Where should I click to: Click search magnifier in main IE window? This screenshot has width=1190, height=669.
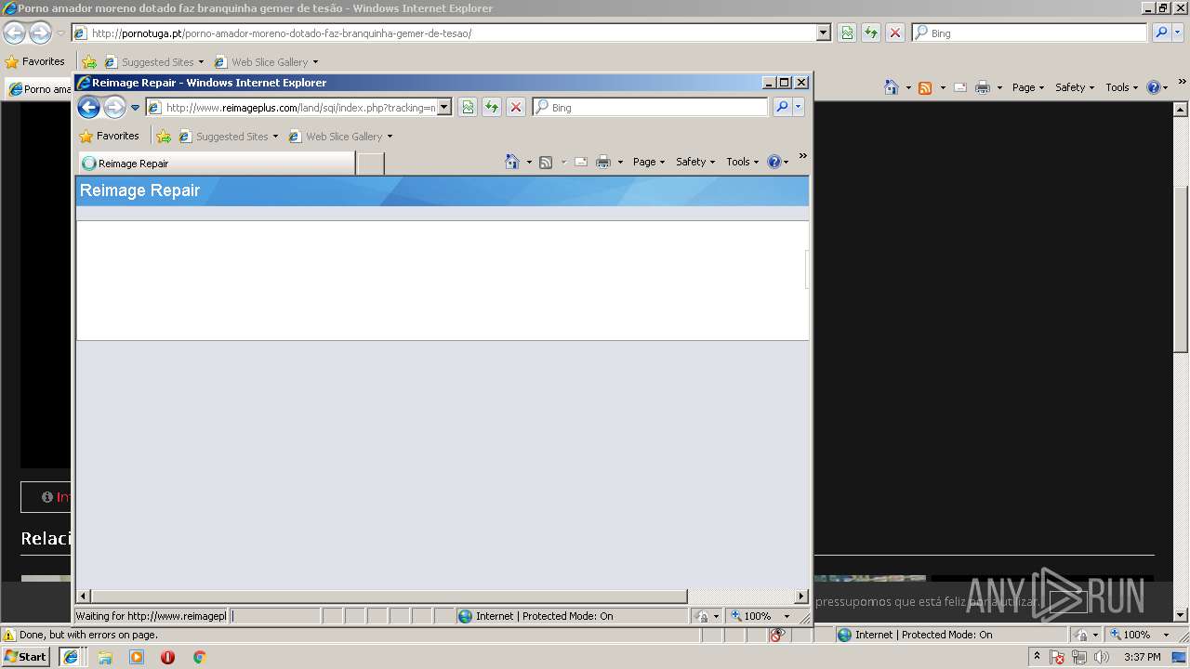click(x=1161, y=33)
